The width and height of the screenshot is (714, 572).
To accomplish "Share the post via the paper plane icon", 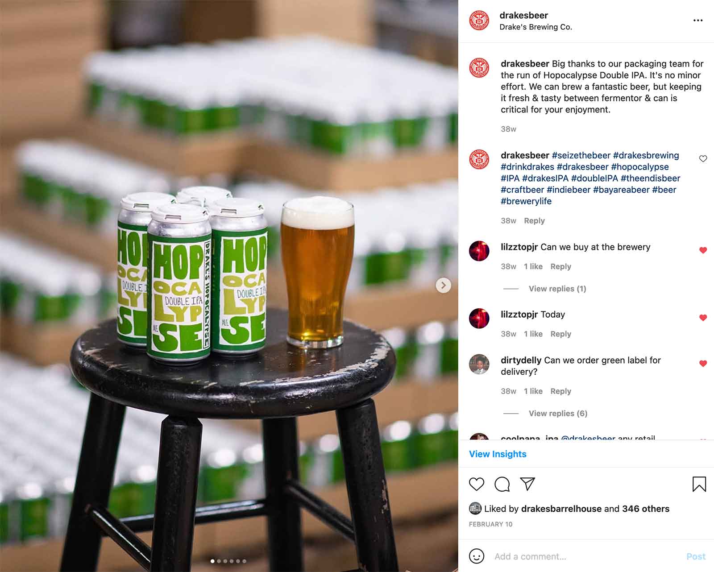I will pos(527,484).
